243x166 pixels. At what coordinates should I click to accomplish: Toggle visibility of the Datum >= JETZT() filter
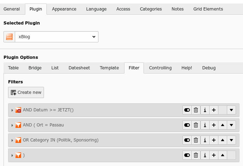click(x=187, y=110)
